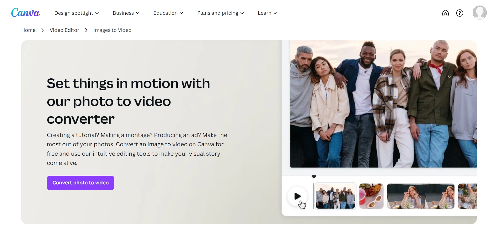The width and height of the screenshot is (496, 237).
Task: Play the preview with the play button
Action: coord(297,196)
